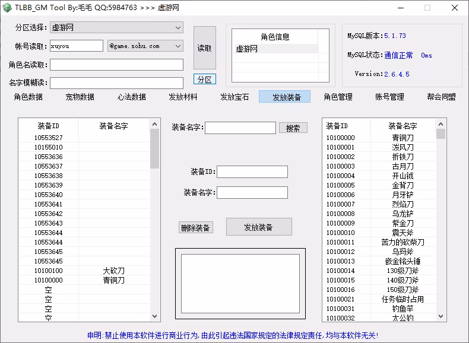Click the 发放装备 action button
The width and height of the screenshot is (469, 343).
259,227
